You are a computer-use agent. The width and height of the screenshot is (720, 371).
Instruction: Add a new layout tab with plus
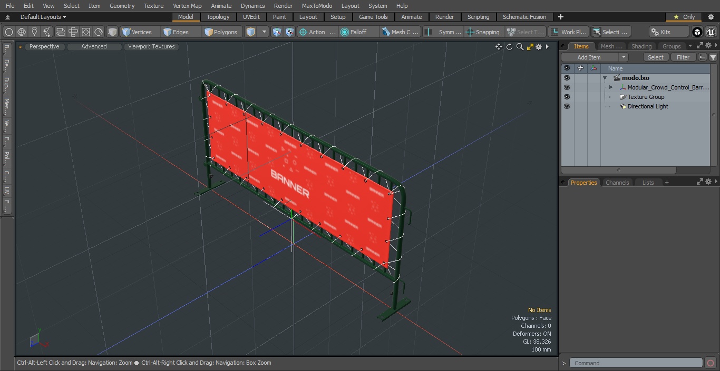pyautogui.click(x=560, y=17)
